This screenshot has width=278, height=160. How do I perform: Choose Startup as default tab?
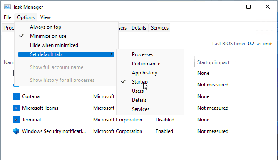point(150,82)
